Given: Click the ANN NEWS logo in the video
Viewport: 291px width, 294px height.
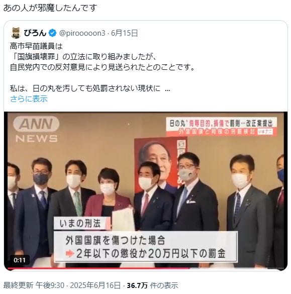Looking at the screenshot, I should 36,129.
